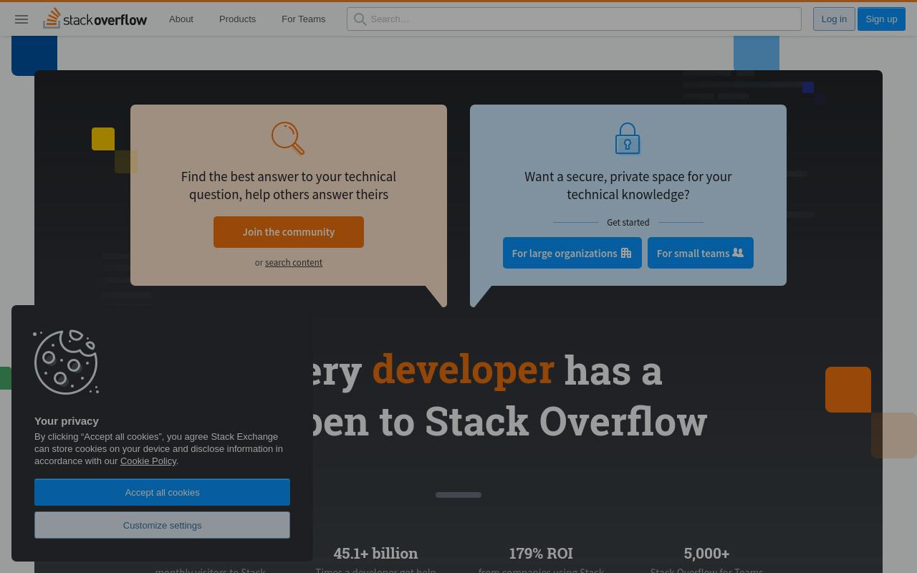Open Customize settings for cookies
Image resolution: width=917 pixels, height=573 pixels.
(x=162, y=525)
